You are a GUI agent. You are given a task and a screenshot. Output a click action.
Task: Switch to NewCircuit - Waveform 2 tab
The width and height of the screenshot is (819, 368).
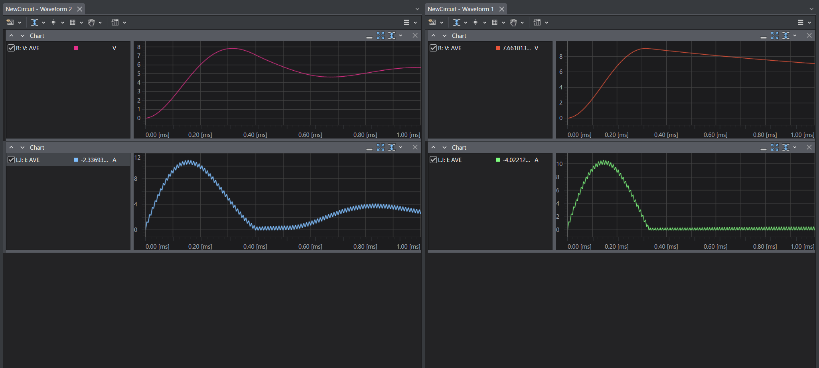39,9
